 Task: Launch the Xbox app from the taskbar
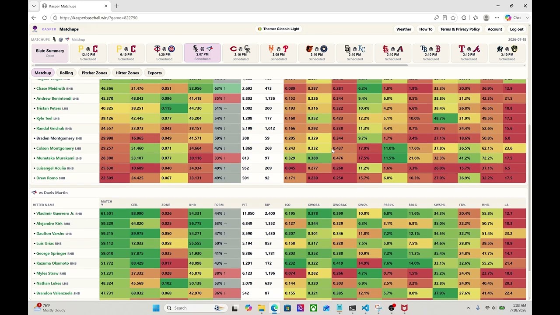pos(313,308)
